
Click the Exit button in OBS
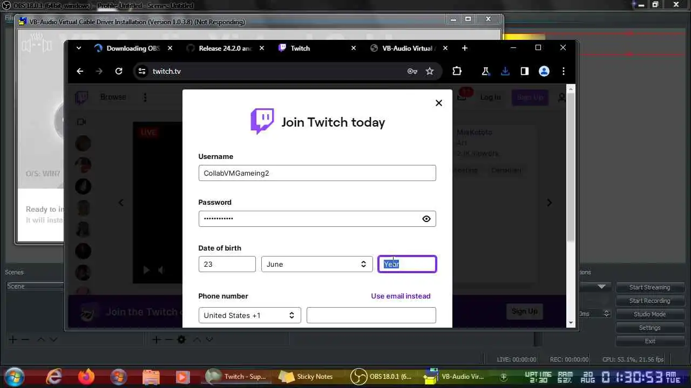coord(649,341)
